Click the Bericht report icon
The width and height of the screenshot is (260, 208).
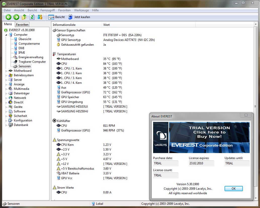point(51,17)
